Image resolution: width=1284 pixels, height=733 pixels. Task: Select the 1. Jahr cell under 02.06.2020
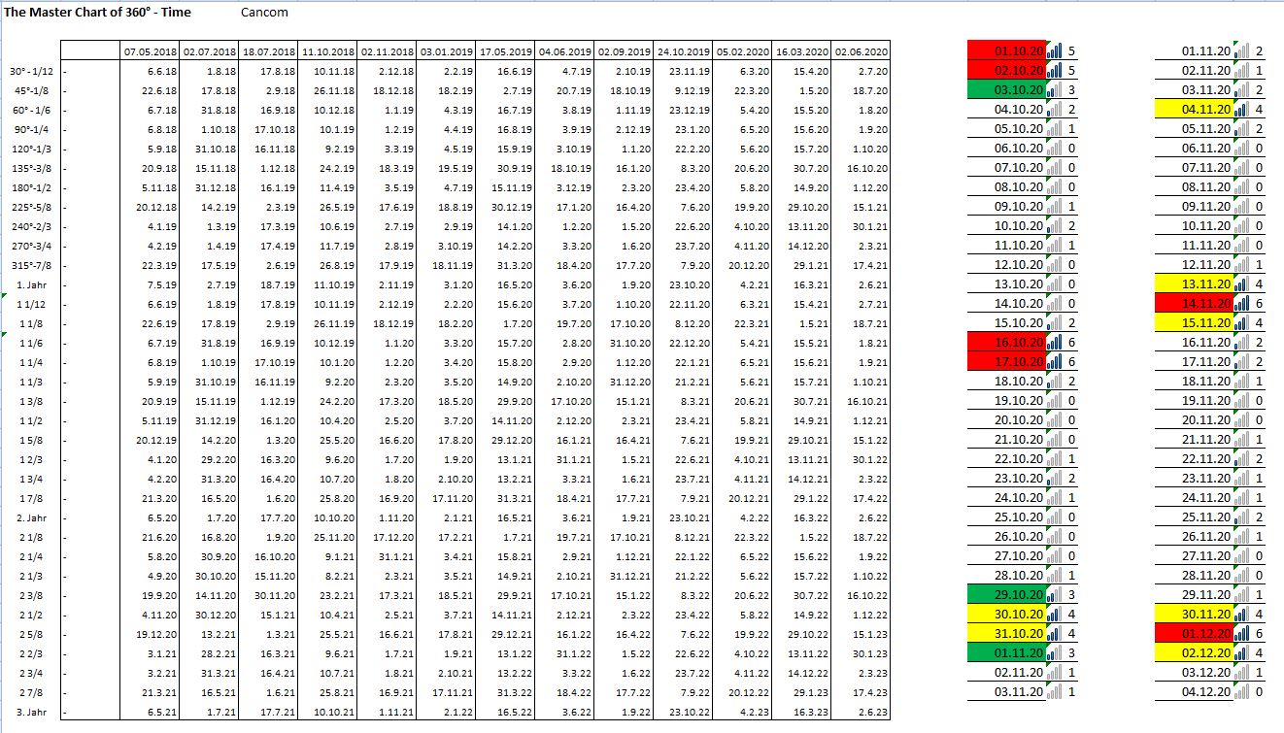pos(861,284)
